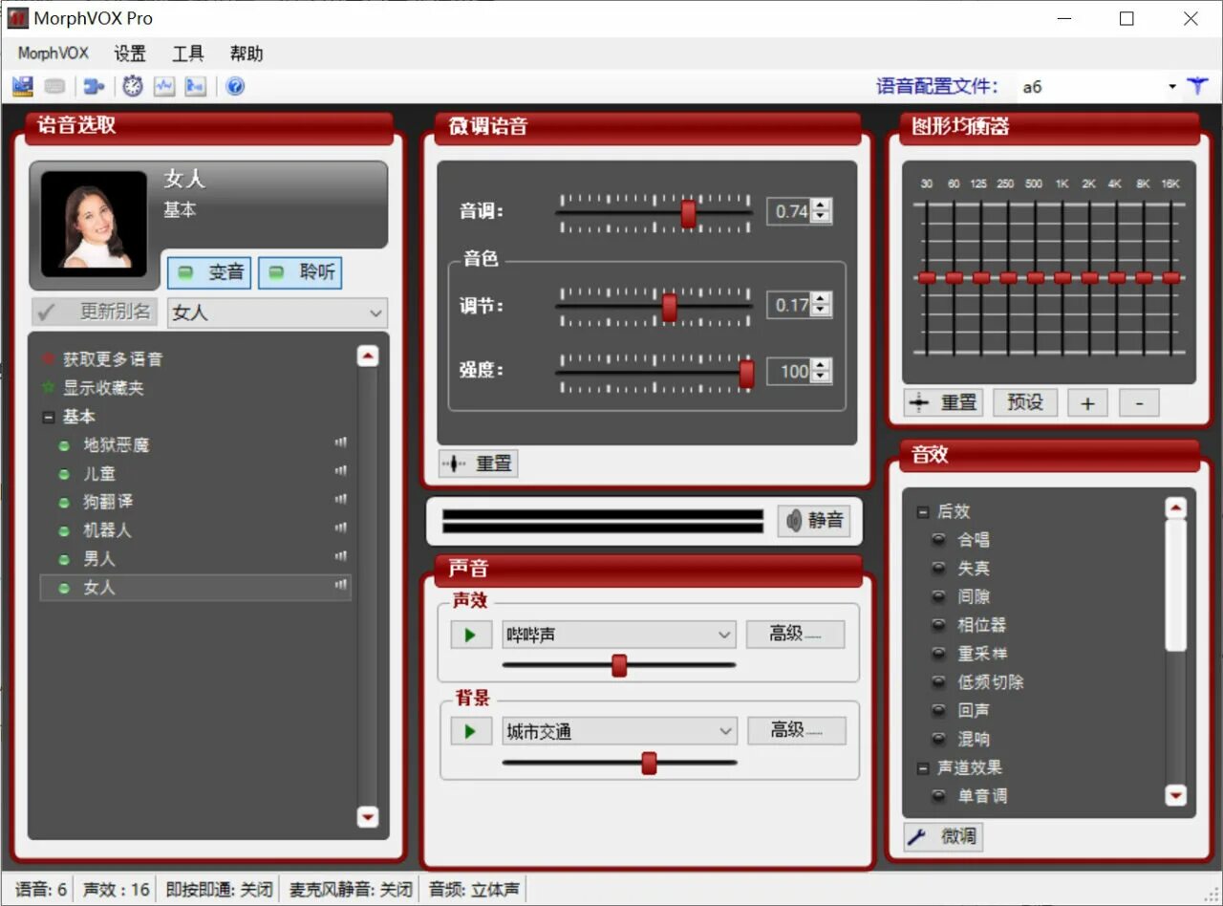Click the signal bars icon on 地狱恶魔 row
1223x906 pixels.
point(341,442)
